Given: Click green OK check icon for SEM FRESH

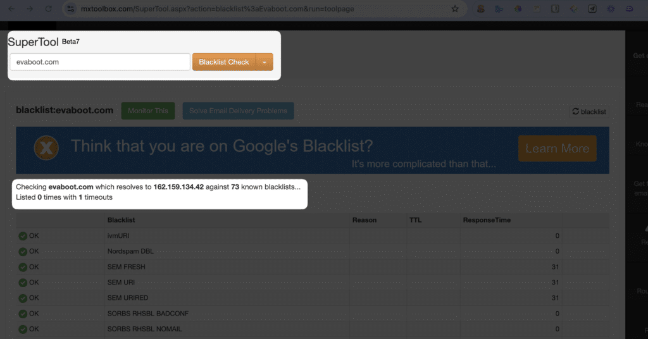Looking at the screenshot, I should coord(23,267).
